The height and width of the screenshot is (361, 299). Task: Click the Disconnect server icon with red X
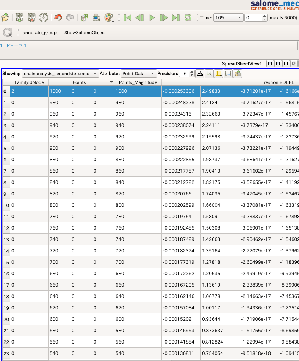pos(31,17)
